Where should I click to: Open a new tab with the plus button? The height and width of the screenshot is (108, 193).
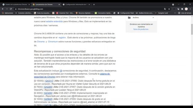coord(94,4)
